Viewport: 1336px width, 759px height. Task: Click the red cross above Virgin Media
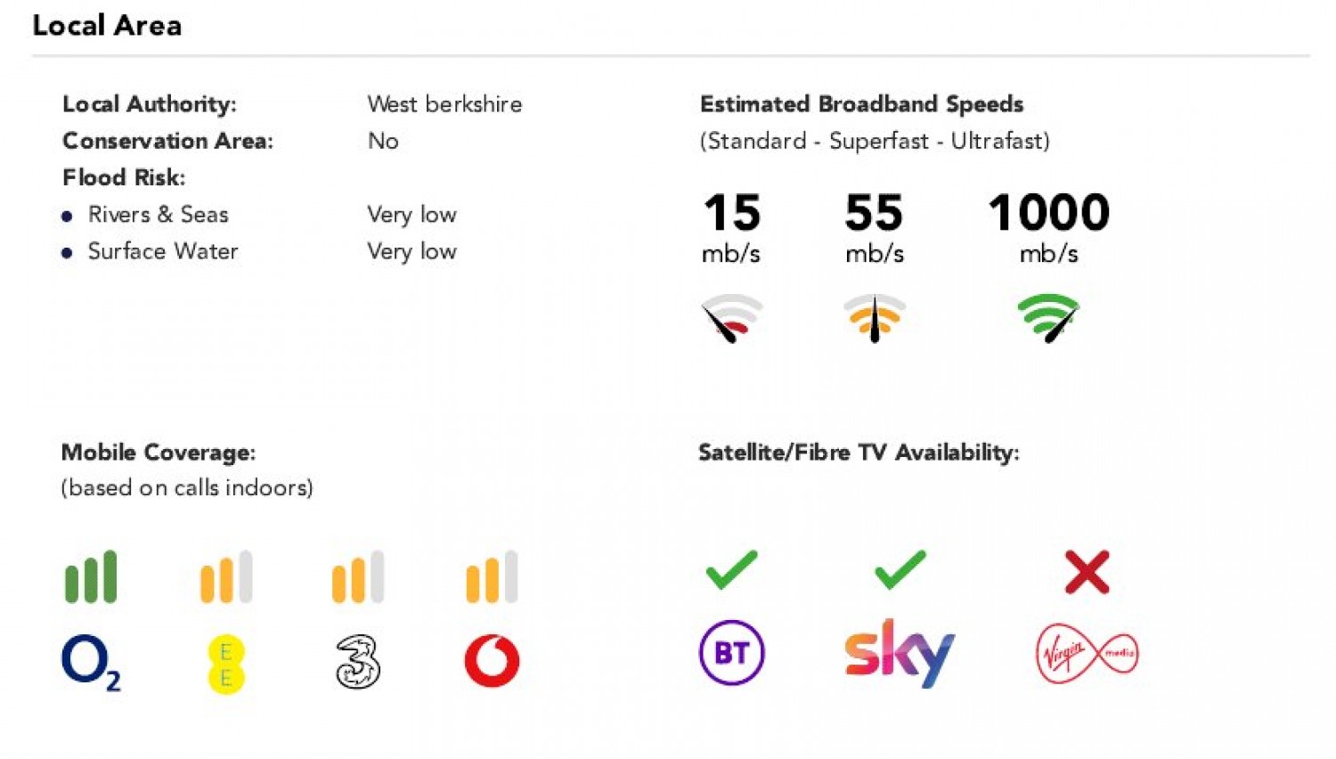(1087, 572)
